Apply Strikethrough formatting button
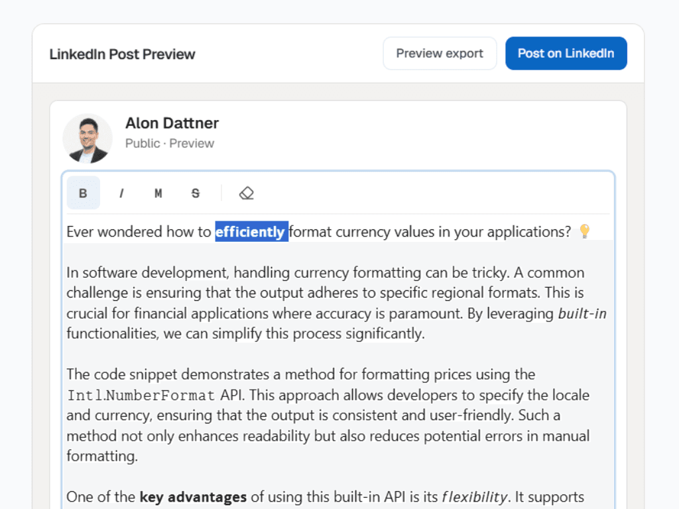679x509 pixels. pyautogui.click(x=196, y=193)
